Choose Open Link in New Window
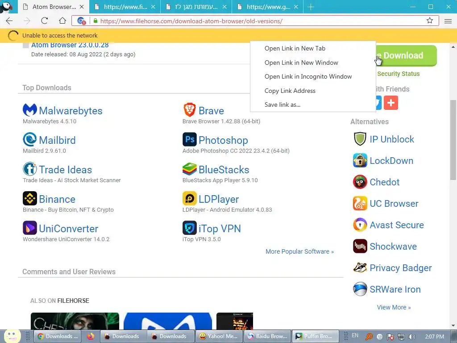 click(313, 63)
